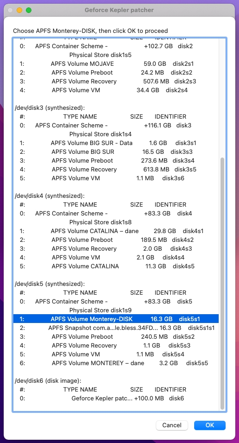Image resolution: width=239 pixels, height=443 pixels.
Task: Select the disk5s4 VM volume row
Action: 116,354
